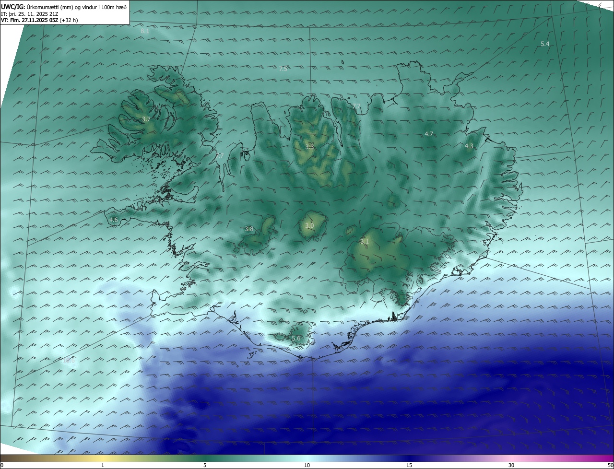
Task: Click the 3.8 value label on the map
Action: (249, 229)
